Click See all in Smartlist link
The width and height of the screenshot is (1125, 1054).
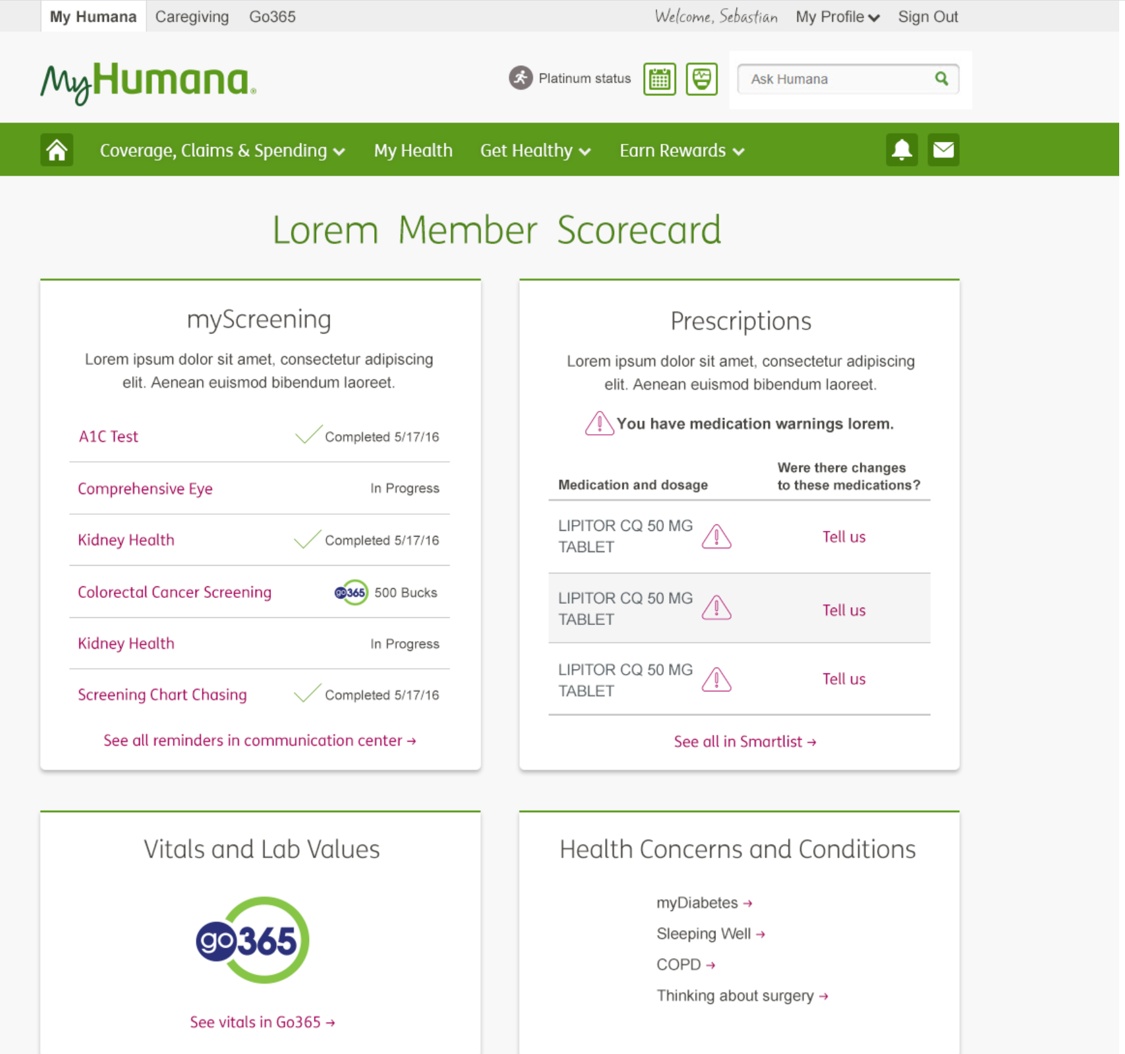coord(745,742)
